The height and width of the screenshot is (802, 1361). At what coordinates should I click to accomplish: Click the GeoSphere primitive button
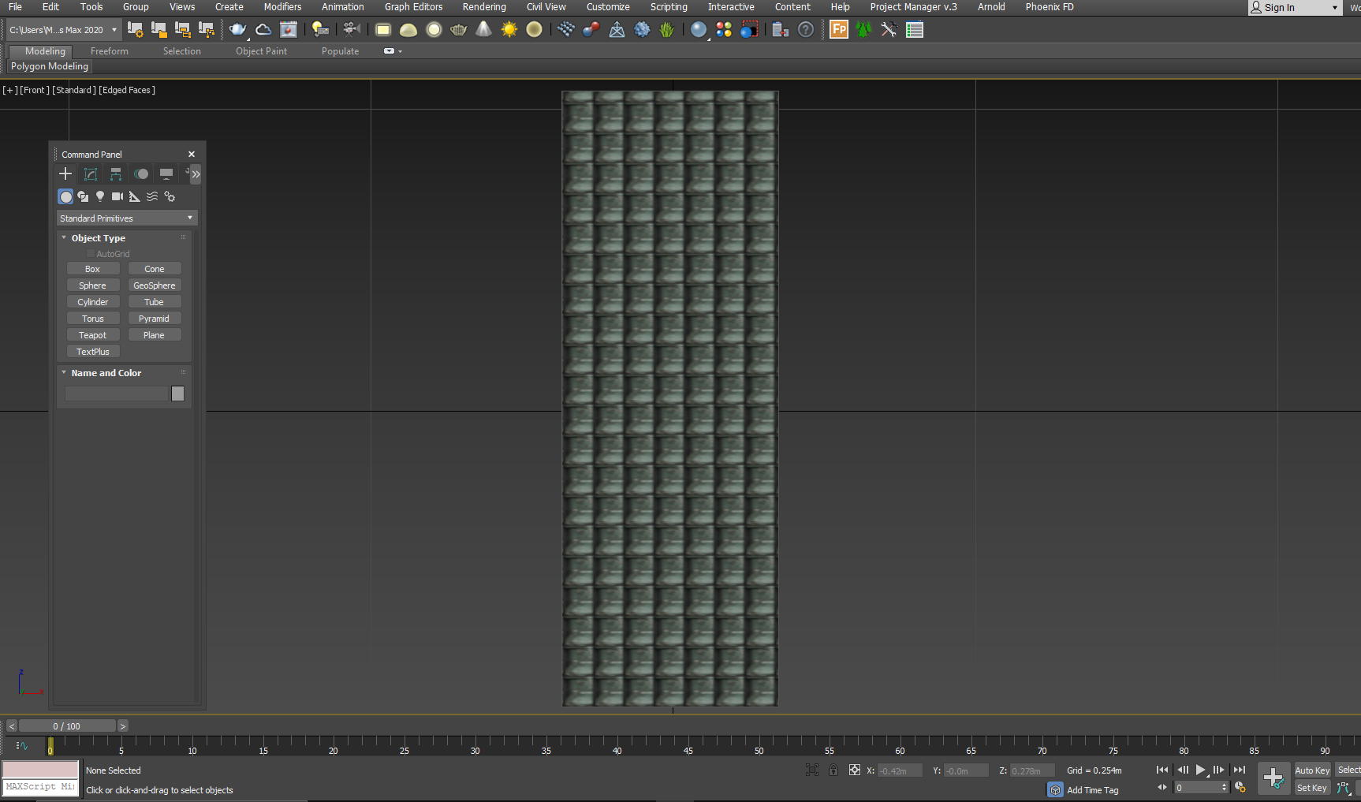[154, 285]
